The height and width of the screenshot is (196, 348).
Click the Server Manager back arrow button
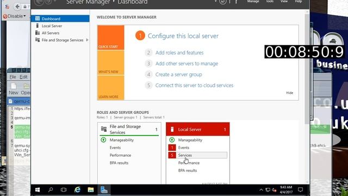(x=39, y=2)
